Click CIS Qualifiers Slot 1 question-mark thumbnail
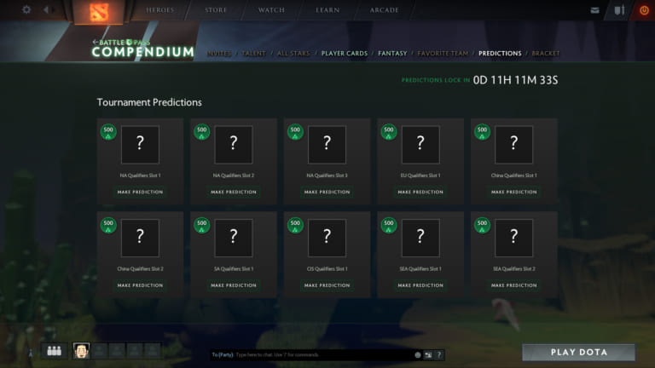This screenshot has width=655, height=368. [x=327, y=238]
